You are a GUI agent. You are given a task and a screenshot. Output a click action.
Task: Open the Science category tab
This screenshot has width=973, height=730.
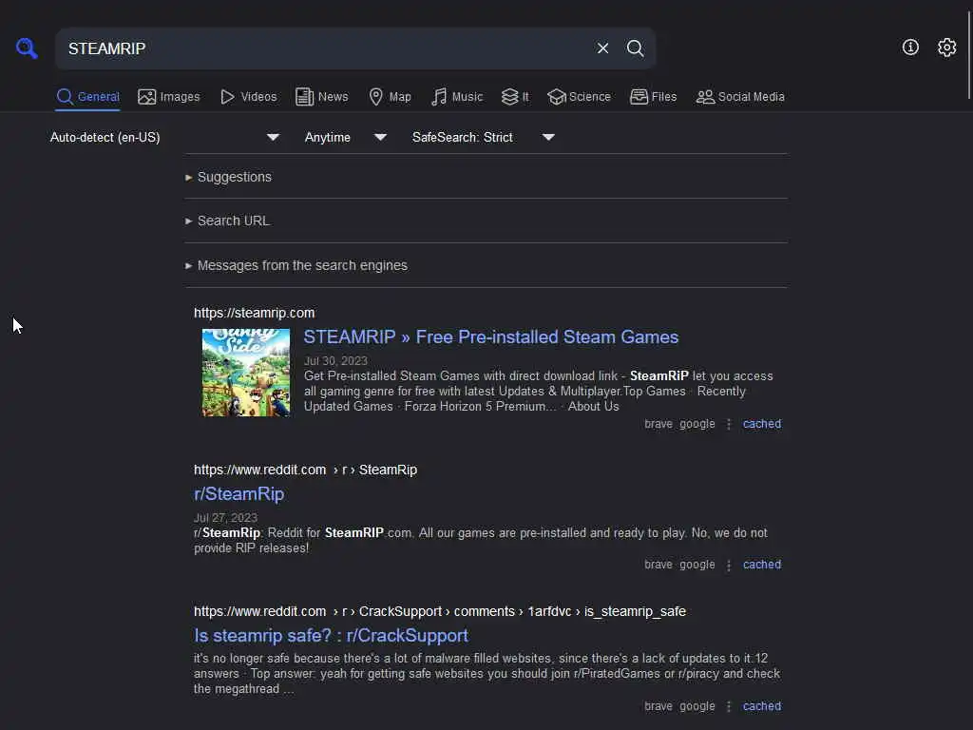(x=579, y=97)
